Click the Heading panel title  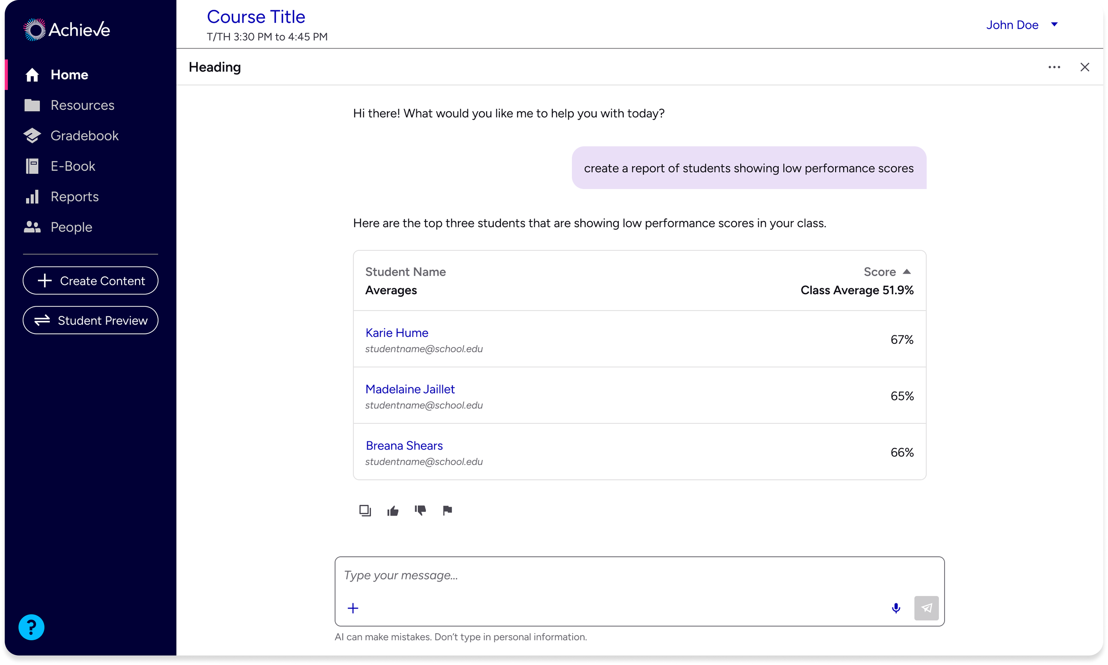[215, 67]
